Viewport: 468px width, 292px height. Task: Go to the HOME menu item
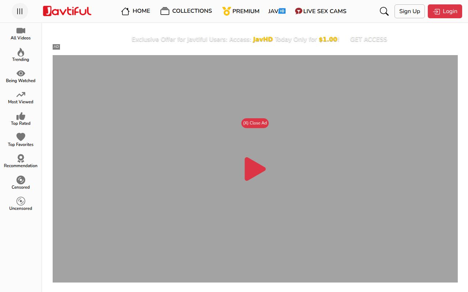[x=135, y=11]
